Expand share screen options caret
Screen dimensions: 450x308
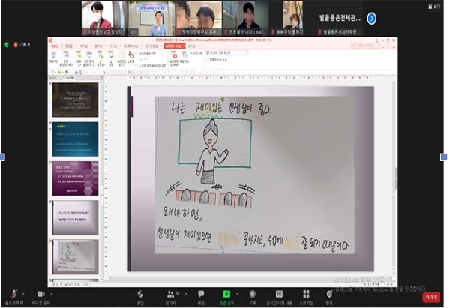tap(237, 294)
